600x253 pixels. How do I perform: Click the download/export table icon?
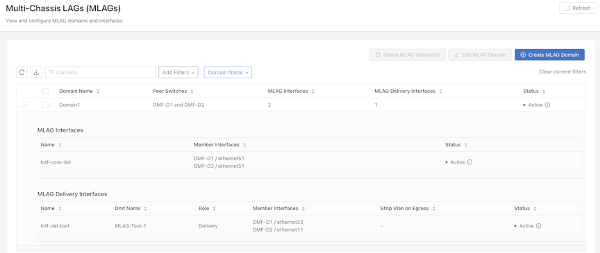(36, 72)
